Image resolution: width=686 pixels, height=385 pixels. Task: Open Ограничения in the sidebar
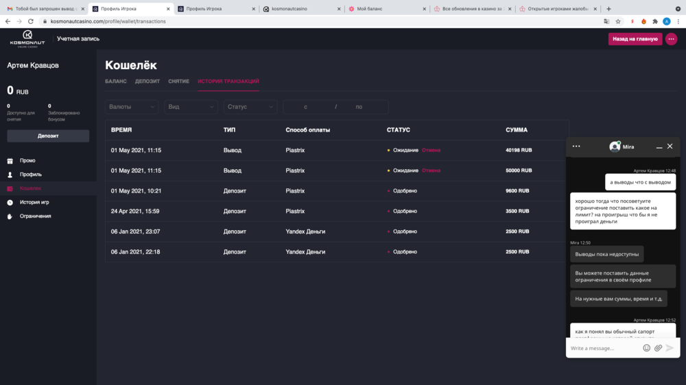pos(35,216)
